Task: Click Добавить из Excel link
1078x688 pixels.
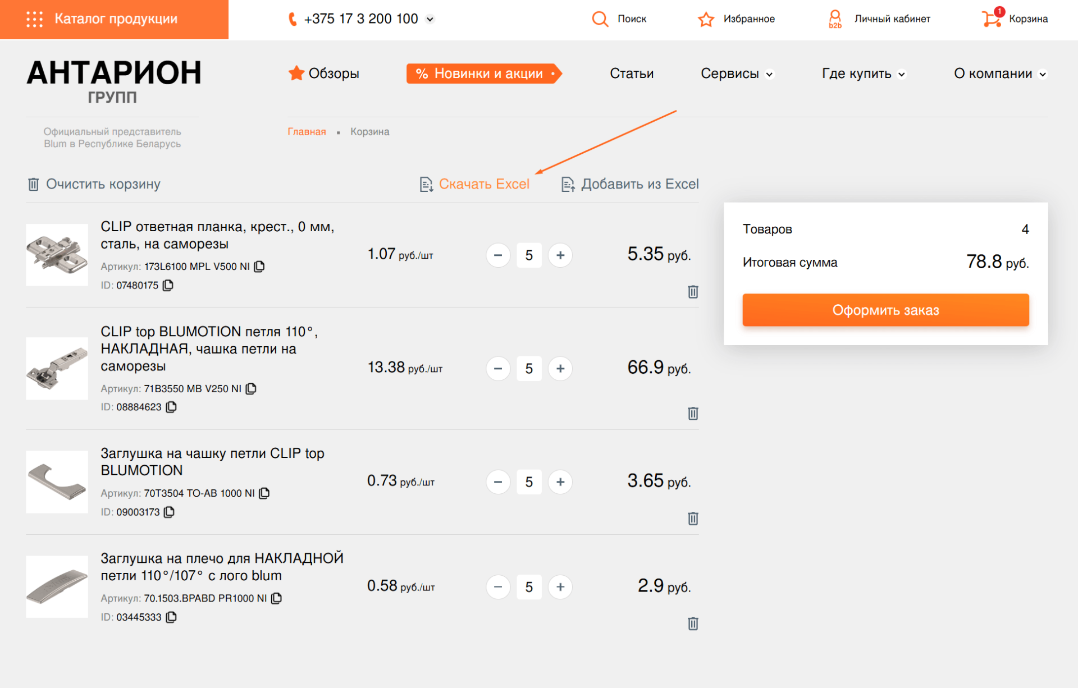Action: click(640, 184)
